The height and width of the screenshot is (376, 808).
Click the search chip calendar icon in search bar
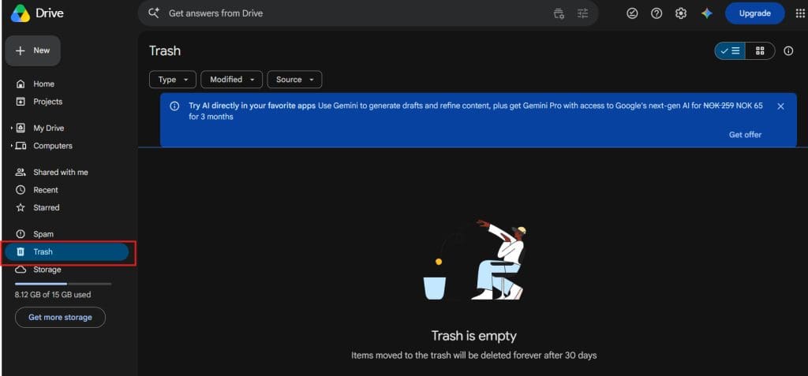tap(559, 13)
